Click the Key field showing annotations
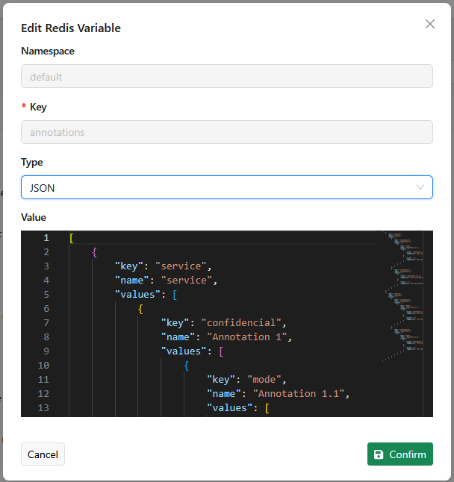Image resolution: width=454 pixels, height=482 pixels. point(227,132)
